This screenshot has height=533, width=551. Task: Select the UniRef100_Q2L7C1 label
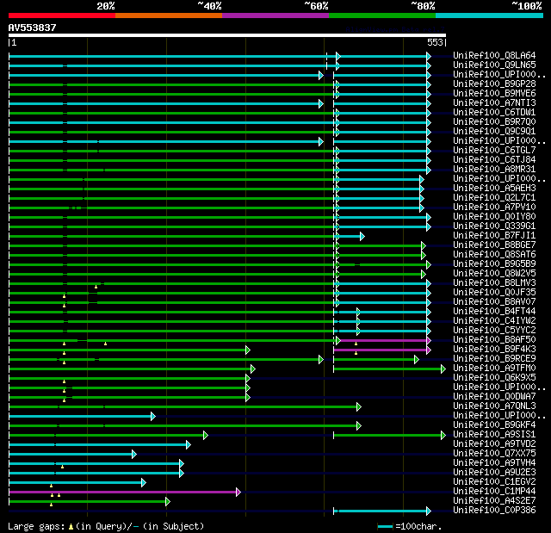(x=494, y=198)
